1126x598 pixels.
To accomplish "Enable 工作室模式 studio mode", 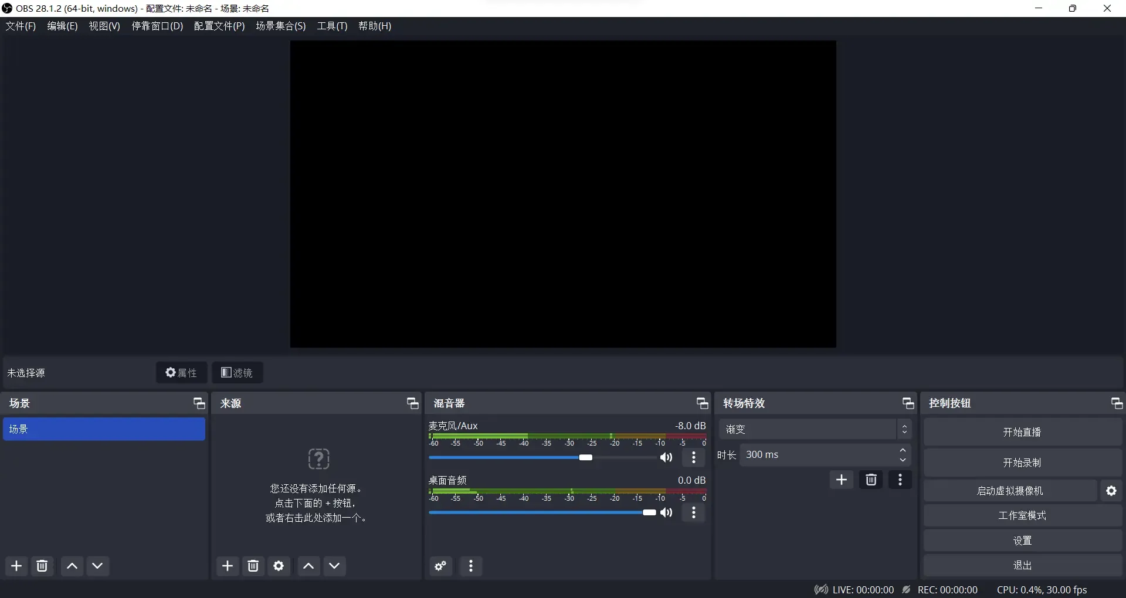I will point(1022,515).
